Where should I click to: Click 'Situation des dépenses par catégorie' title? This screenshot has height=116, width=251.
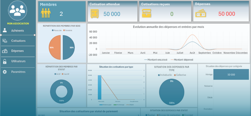click(x=224, y=66)
